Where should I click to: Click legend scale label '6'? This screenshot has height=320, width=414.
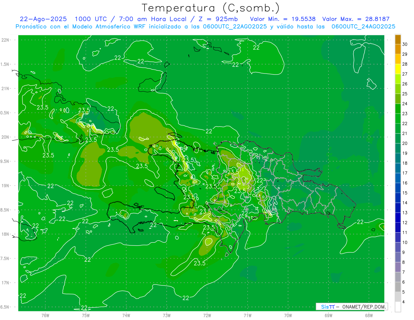[x=404, y=282]
